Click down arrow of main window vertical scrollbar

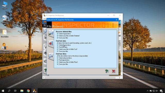122,75
